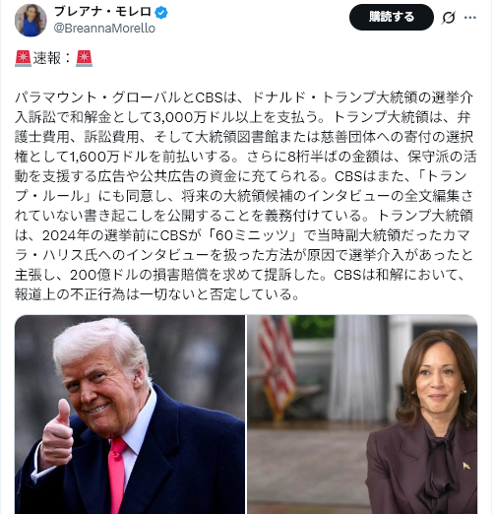The height and width of the screenshot is (514, 494).
Task: Open the three-dot more options menu
Action: point(469,18)
